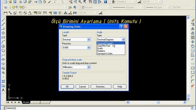Switch to the Layout1 tab

click(35, 102)
